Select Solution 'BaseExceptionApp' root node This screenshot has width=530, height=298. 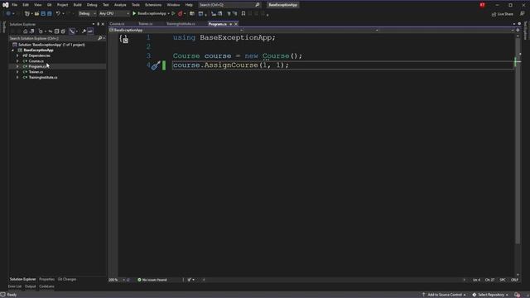tap(49, 45)
